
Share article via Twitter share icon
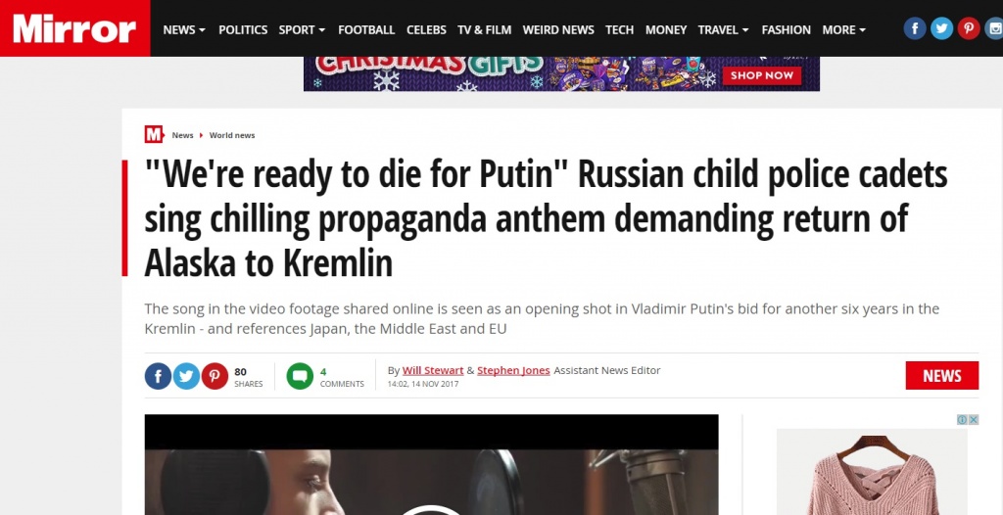(186, 376)
